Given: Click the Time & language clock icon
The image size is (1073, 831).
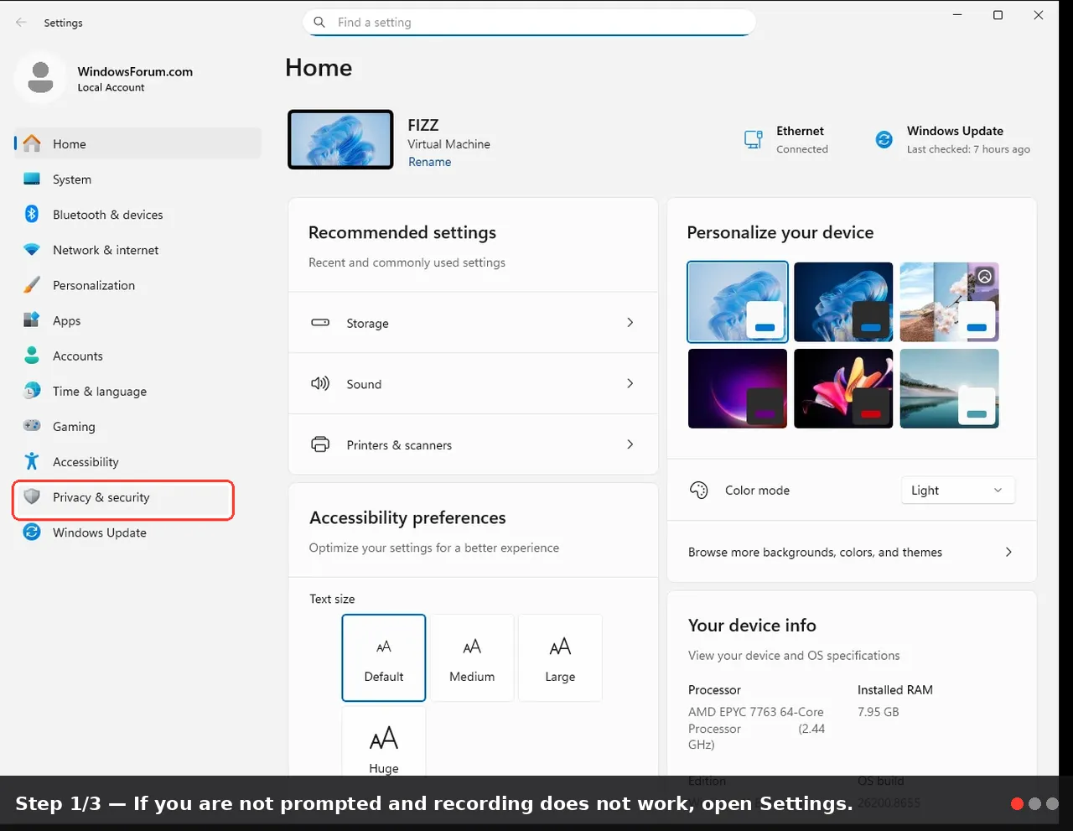Looking at the screenshot, I should [32, 391].
